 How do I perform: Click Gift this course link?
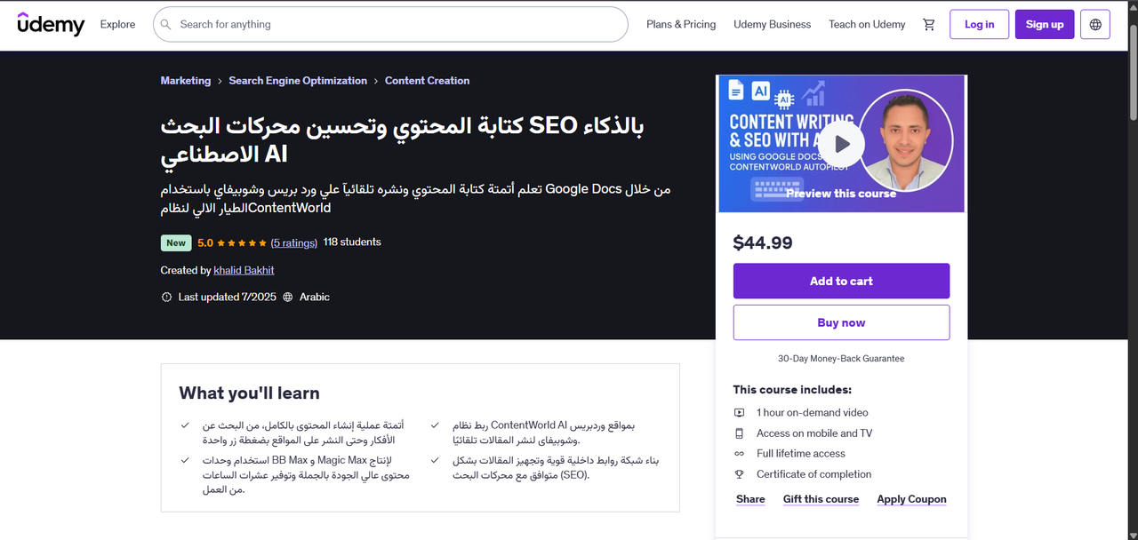pyautogui.click(x=821, y=499)
